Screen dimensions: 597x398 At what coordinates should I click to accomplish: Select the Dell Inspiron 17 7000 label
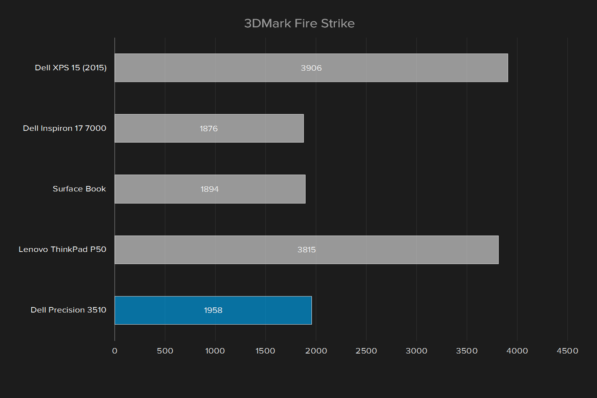pyautogui.click(x=65, y=128)
